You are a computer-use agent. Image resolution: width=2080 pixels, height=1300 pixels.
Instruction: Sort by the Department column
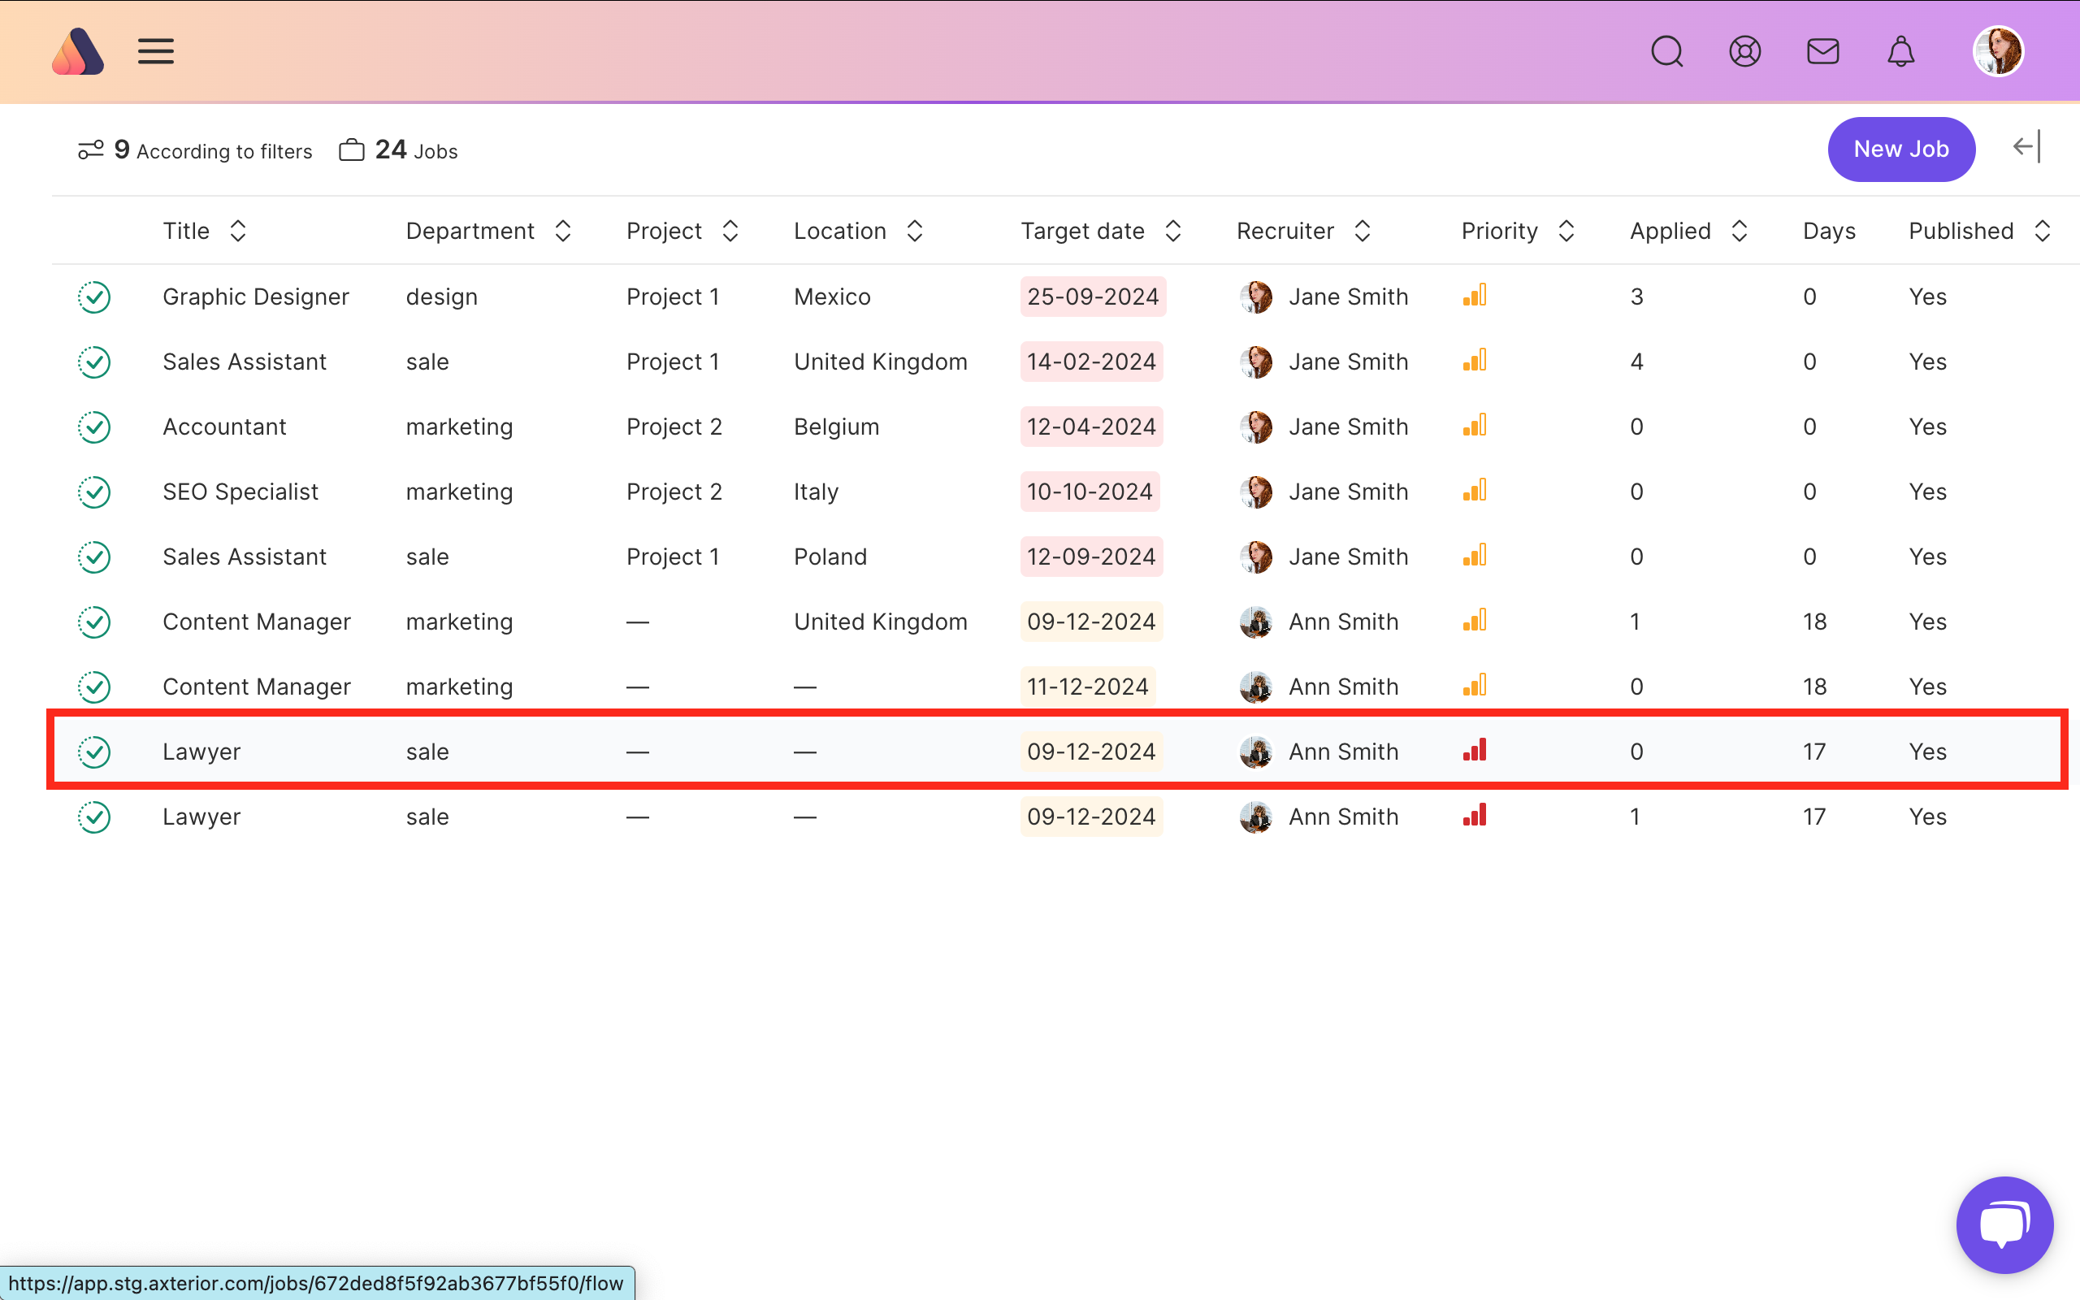(x=563, y=231)
